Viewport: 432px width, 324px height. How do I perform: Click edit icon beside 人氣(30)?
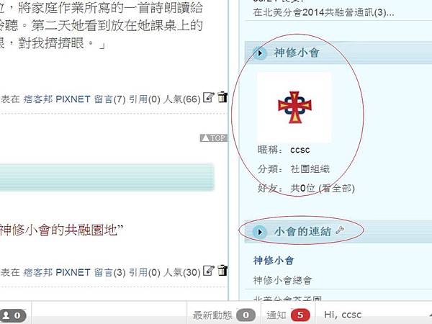tap(208, 271)
